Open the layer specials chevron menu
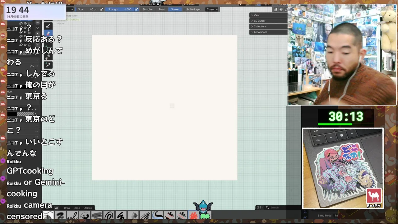 pos(38,28)
